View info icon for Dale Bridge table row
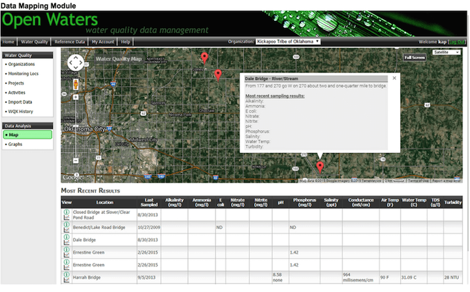470x292 pixels. [67, 237]
